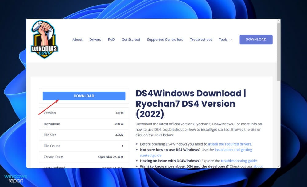Select file size value 3.7MB
The height and width of the screenshot is (187, 307).
point(119,135)
